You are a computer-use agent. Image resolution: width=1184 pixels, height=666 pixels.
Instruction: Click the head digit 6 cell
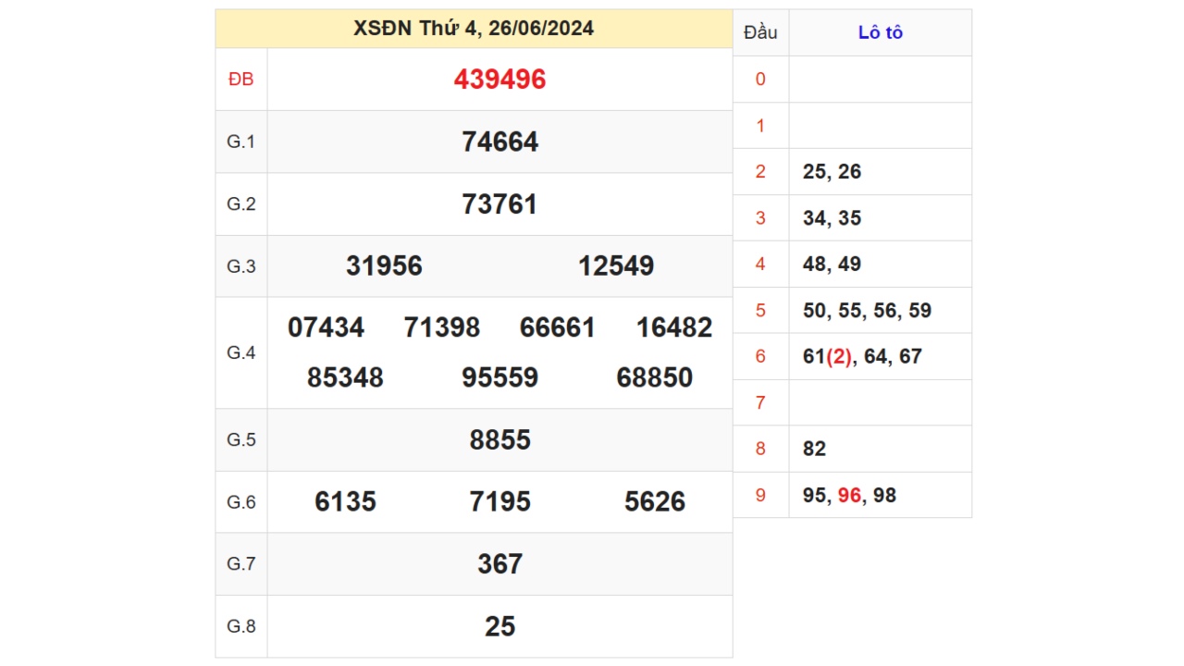click(x=760, y=356)
